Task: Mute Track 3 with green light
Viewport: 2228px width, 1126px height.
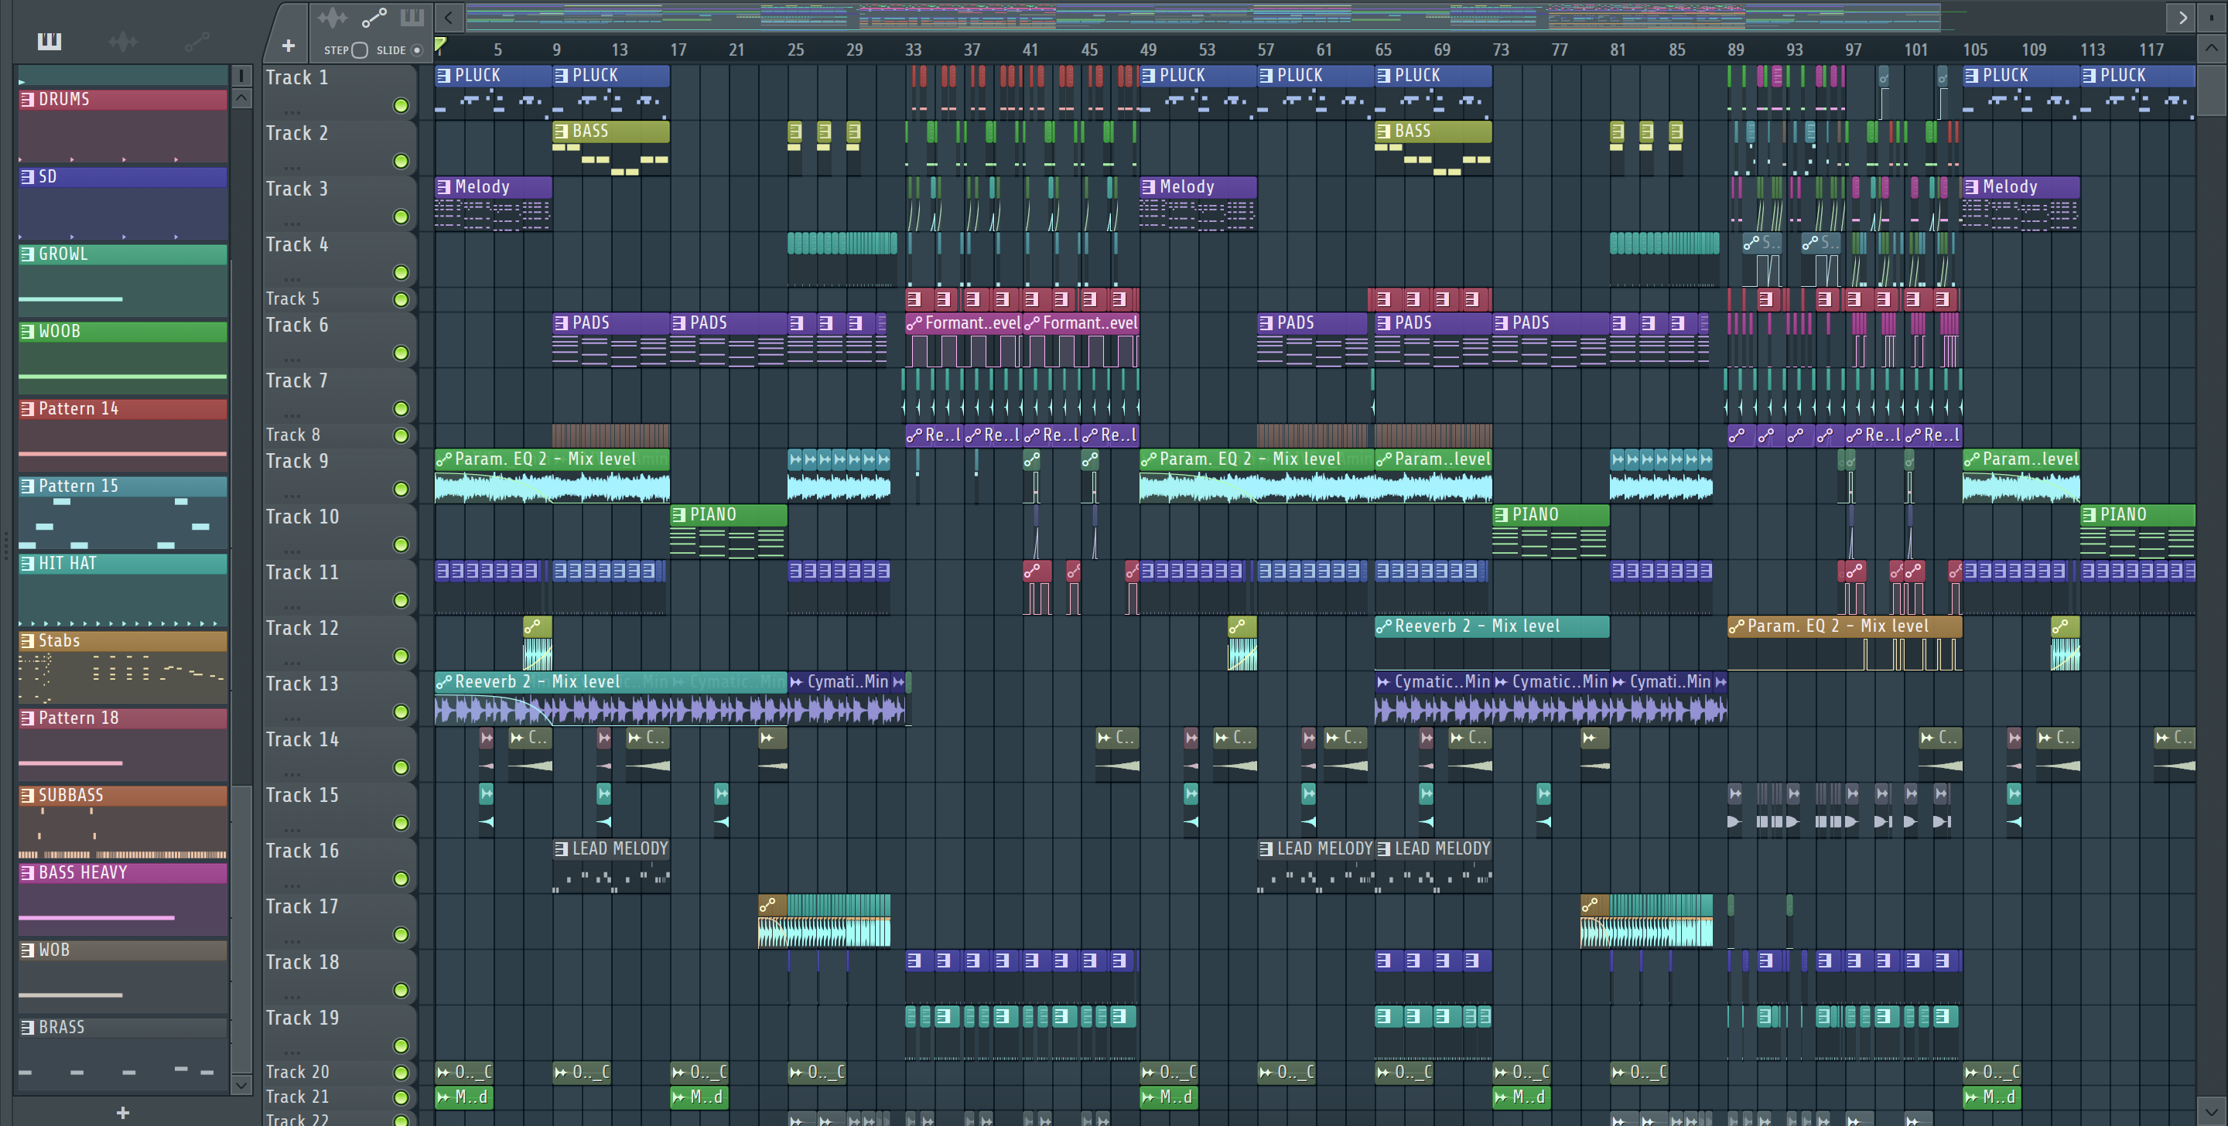Action: [401, 217]
